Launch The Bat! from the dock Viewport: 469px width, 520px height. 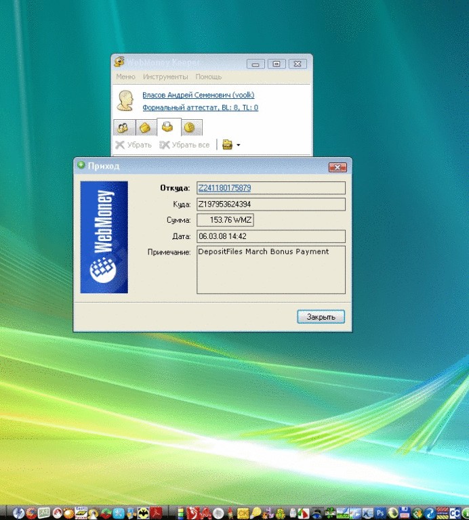[144, 513]
